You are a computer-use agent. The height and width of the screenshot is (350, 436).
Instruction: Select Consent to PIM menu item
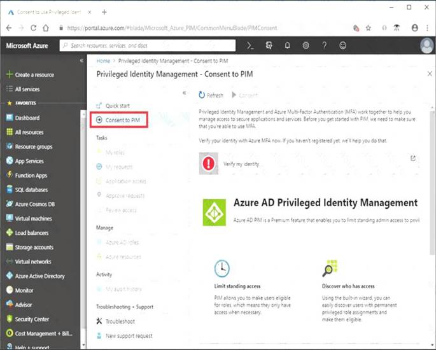tap(122, 120)
